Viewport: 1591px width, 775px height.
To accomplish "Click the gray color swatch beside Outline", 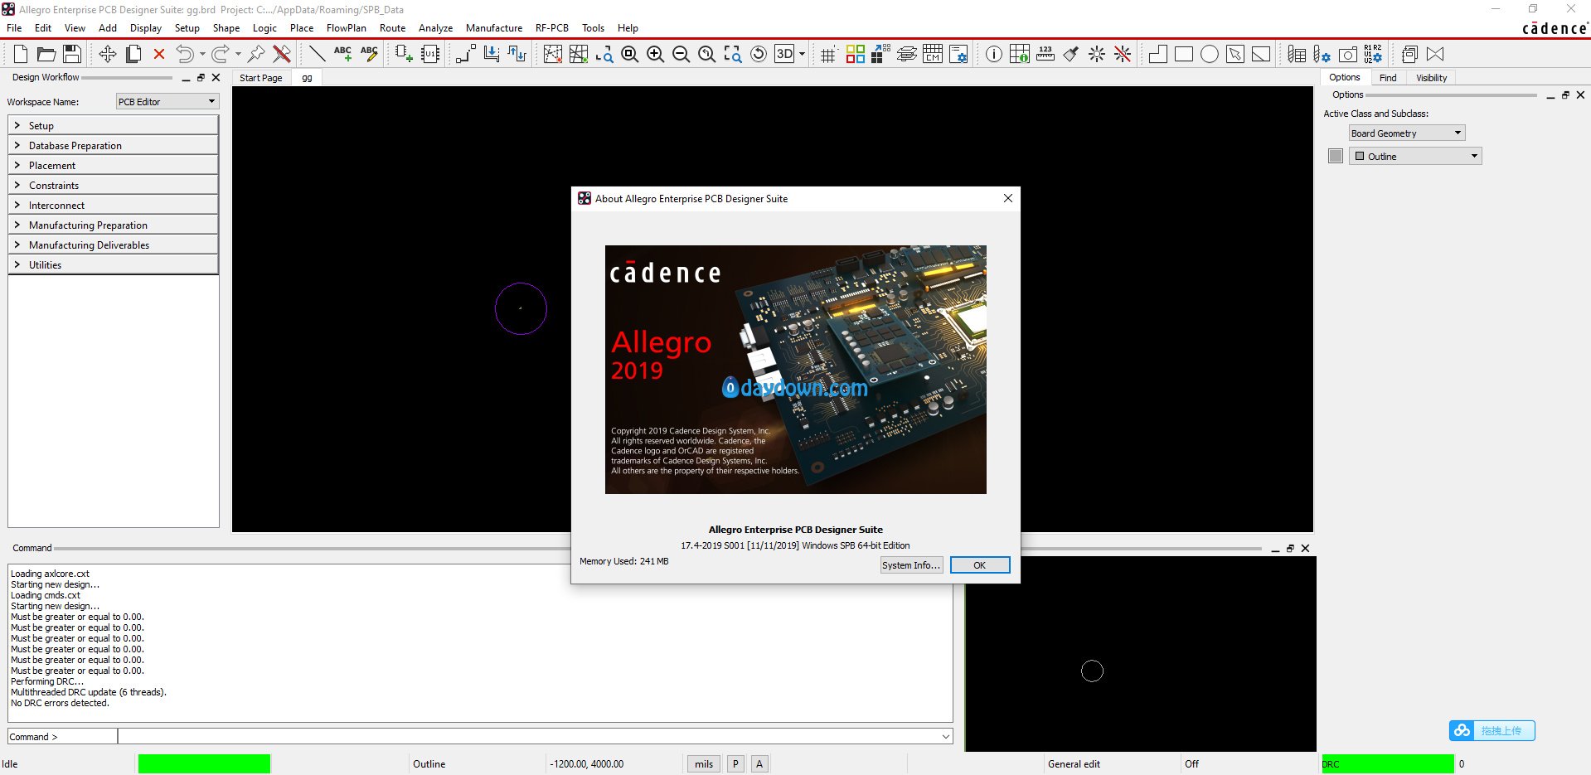I will [x=1335, y=156].
